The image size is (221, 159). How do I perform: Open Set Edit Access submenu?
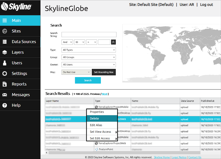(102, 138)
